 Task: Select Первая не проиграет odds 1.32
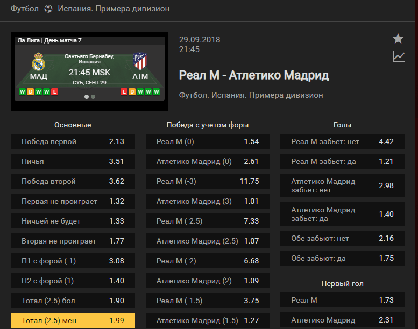click(x=73, y=201)
